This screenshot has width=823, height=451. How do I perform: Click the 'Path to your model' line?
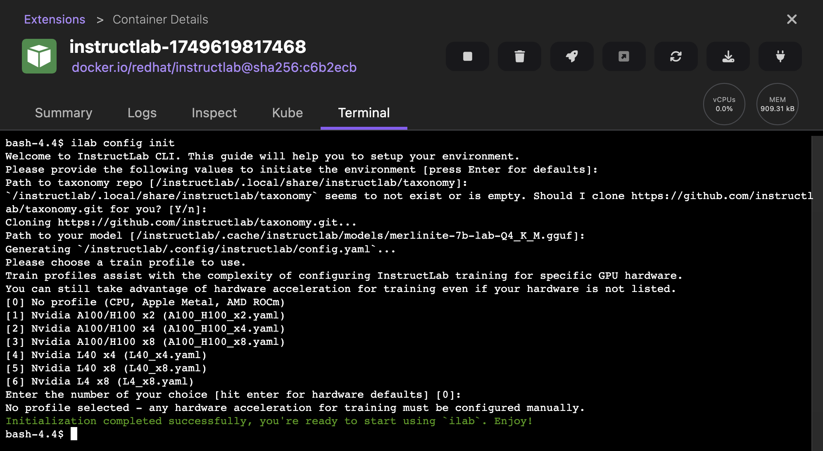point(295,235)
